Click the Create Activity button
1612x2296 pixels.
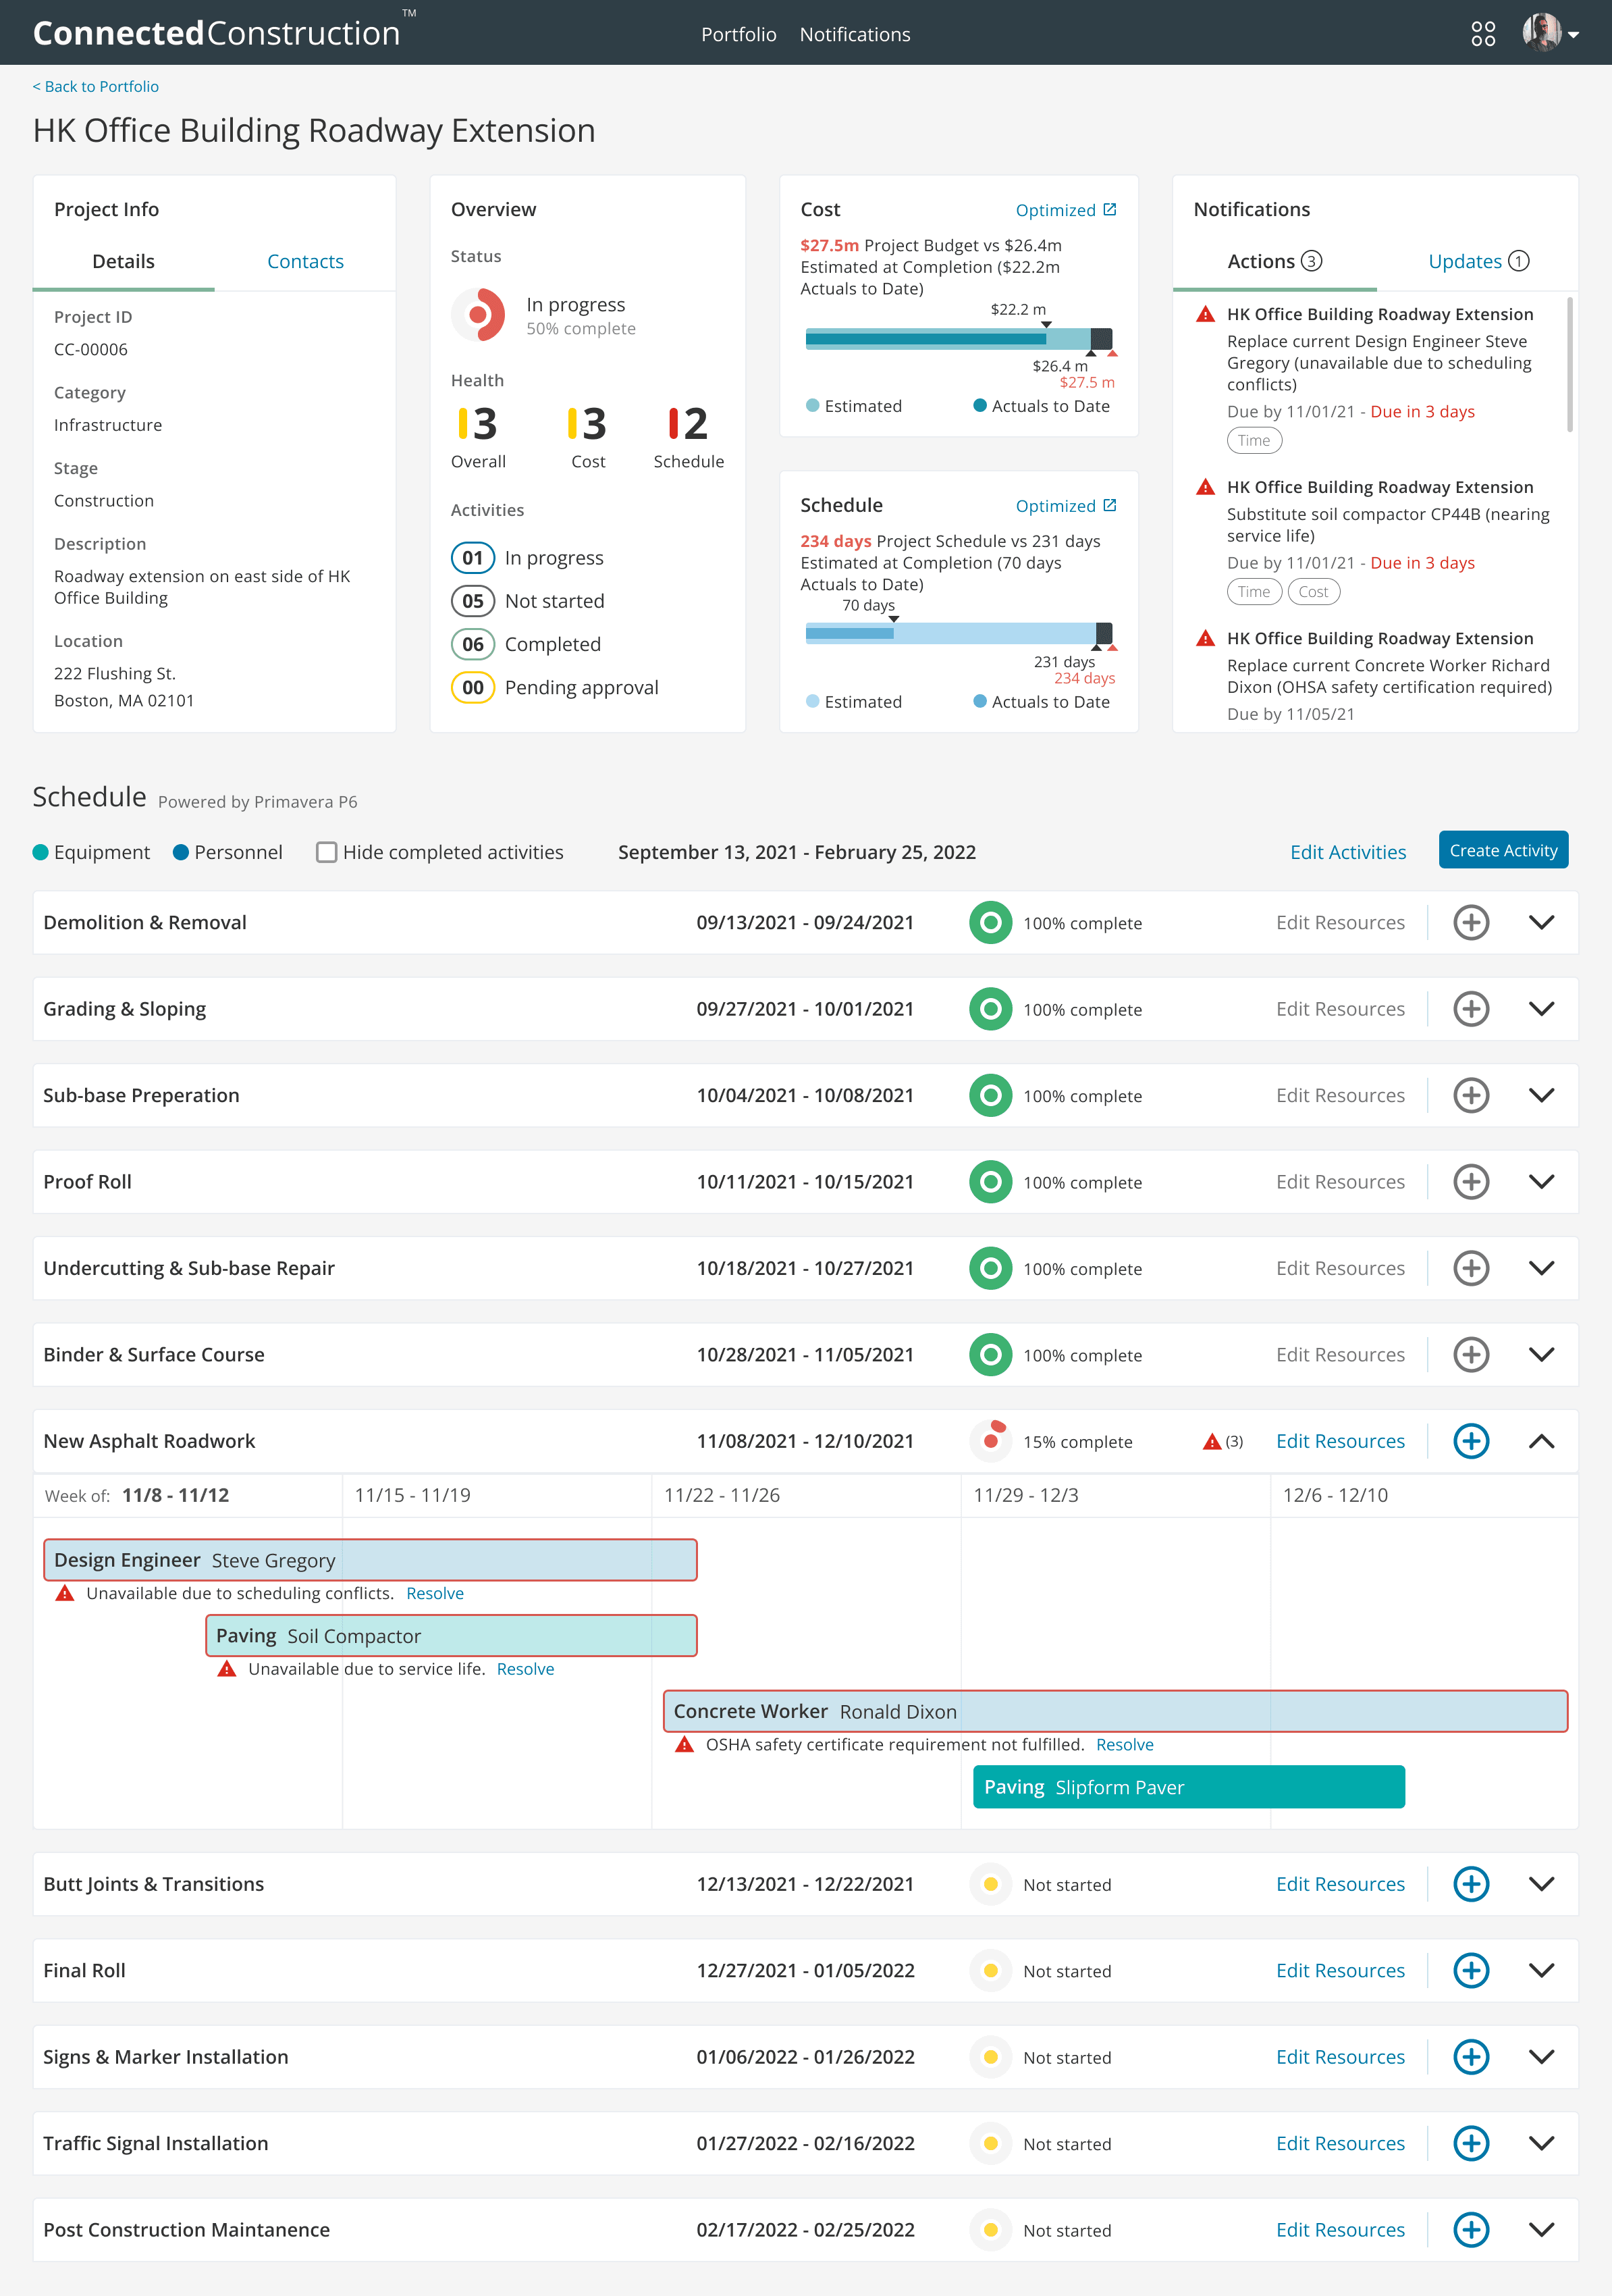tap(1503, 850)
